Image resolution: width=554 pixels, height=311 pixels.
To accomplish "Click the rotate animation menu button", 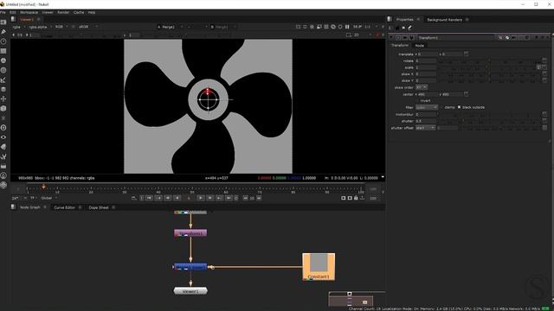I will point(544,60).
